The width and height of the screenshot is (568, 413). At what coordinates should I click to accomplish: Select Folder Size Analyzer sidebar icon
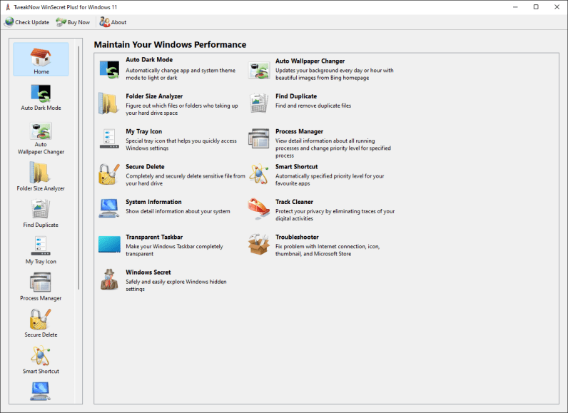[x=41, y=173]
